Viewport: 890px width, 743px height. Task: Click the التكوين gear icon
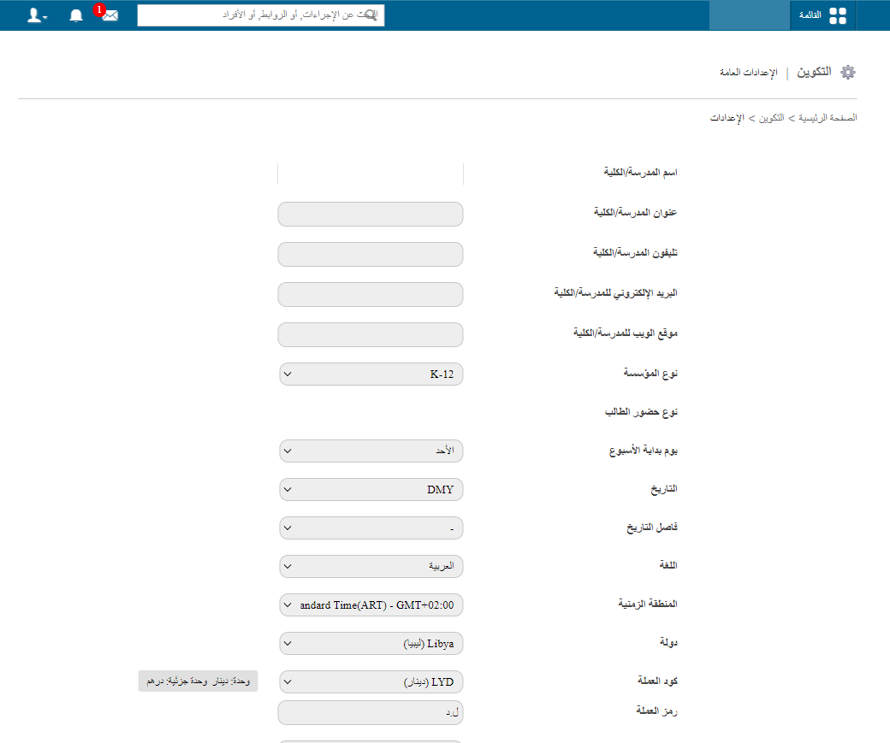(848, 72)
